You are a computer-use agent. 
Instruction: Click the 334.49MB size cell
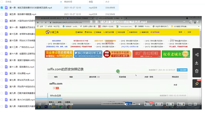(110, 8)
